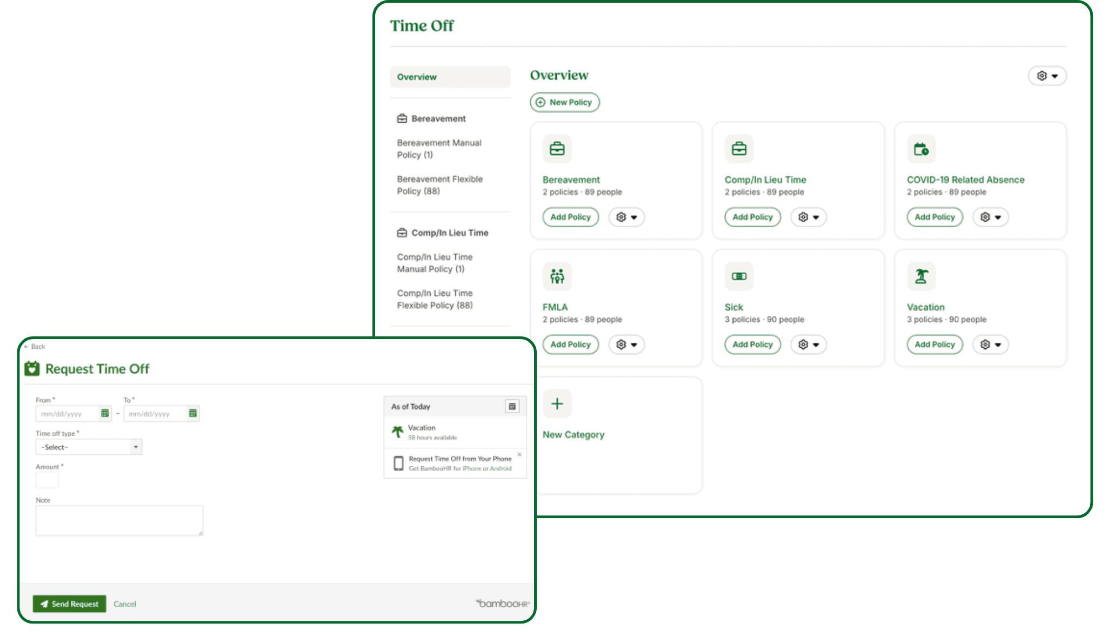
Task: Click the New Policy button
Action: pos(565,102)
